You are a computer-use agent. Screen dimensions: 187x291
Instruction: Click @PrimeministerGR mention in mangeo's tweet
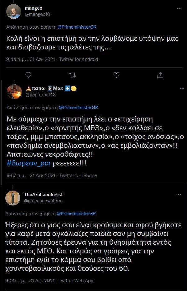(77, 27)
